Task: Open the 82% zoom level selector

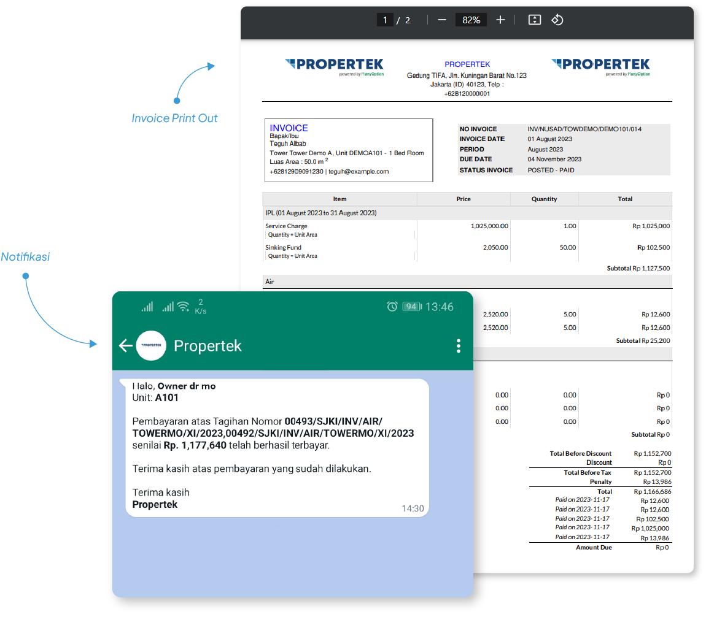Action: [470, 19]
